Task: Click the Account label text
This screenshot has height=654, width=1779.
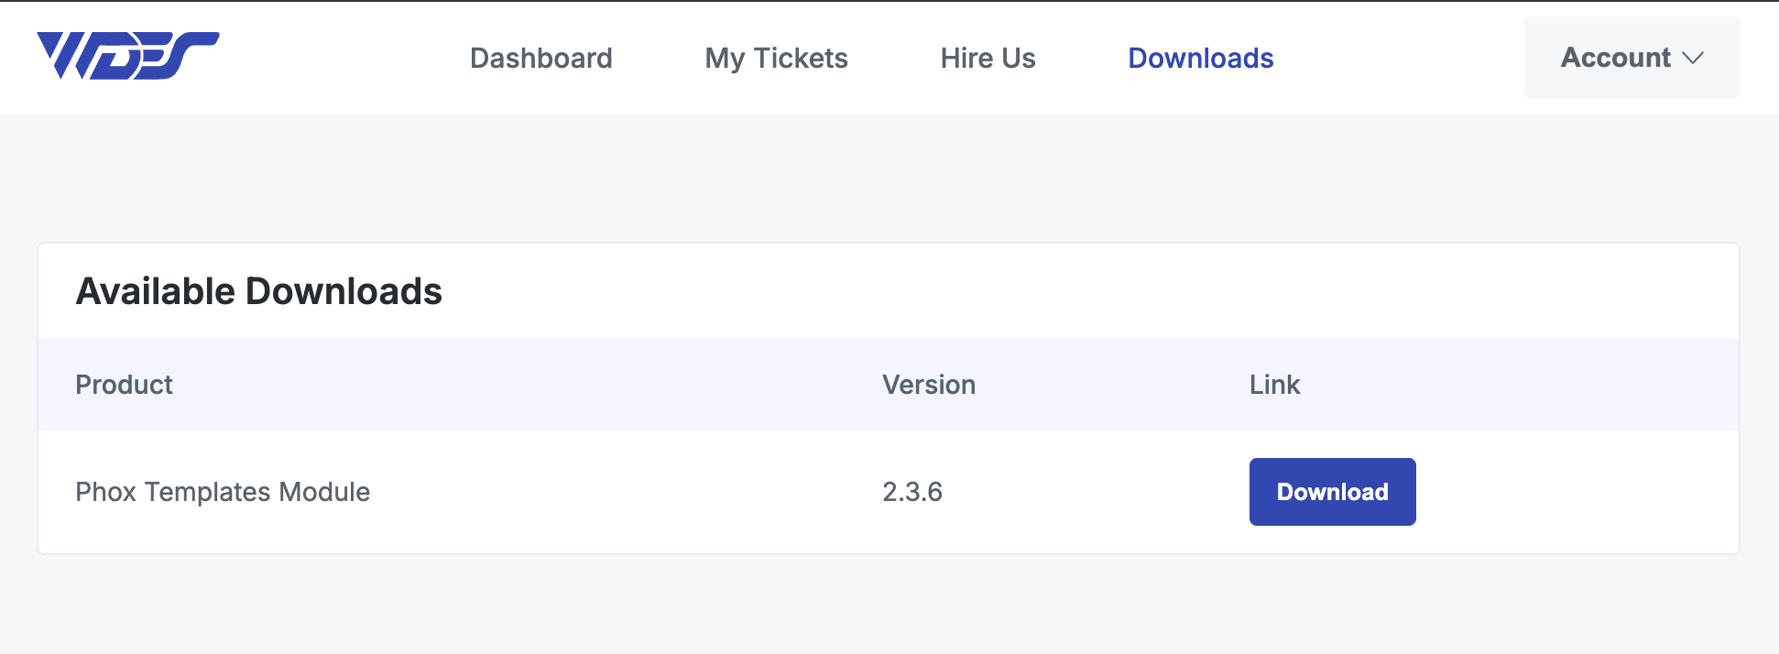Action: click(1615, 58)
